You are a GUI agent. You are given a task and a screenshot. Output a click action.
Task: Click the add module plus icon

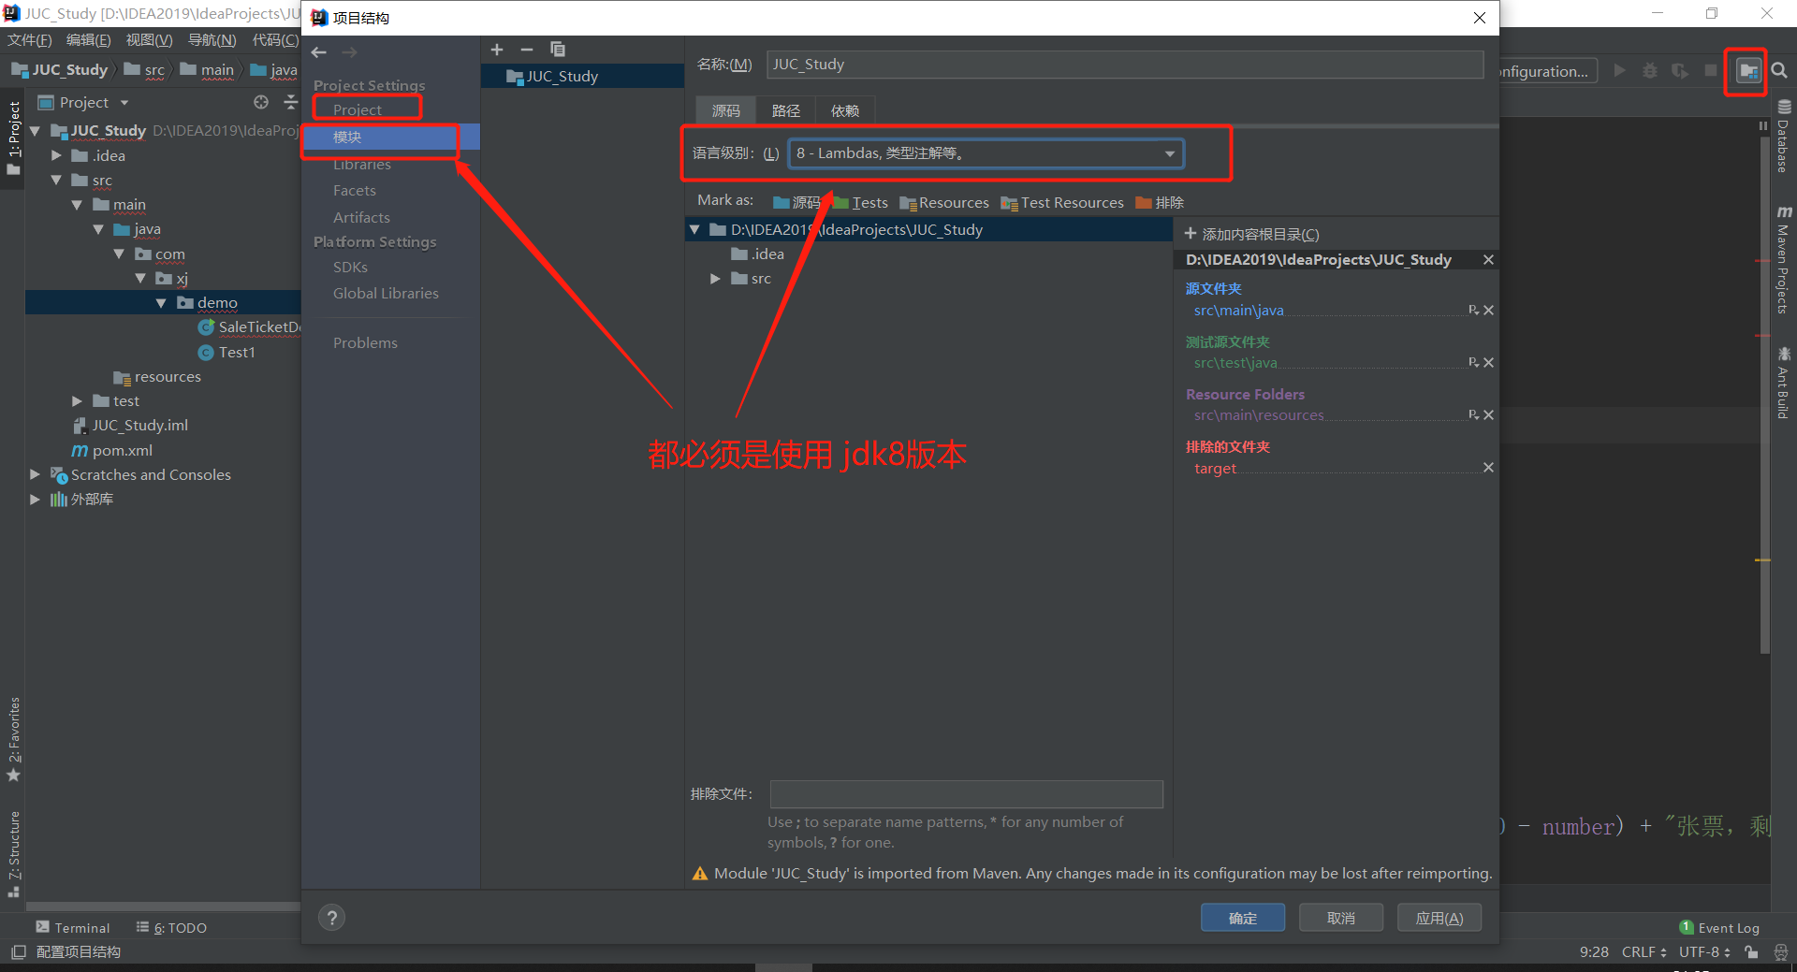tap(497, 50)
